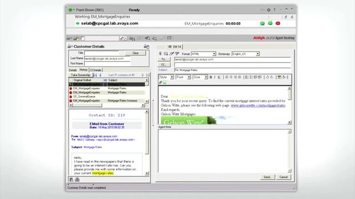Click the print icon below email preview
355x199 pixels.
coord(77,180)
